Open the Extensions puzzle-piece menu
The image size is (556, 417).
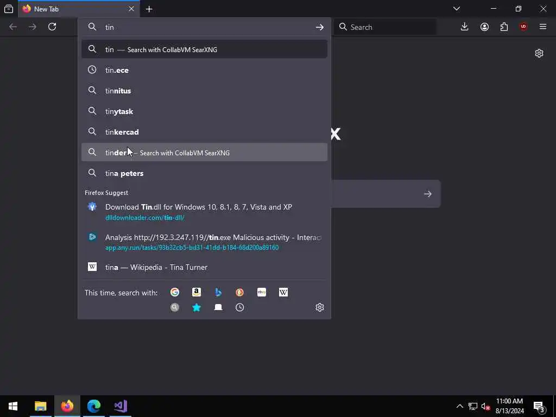click(504, 27)
